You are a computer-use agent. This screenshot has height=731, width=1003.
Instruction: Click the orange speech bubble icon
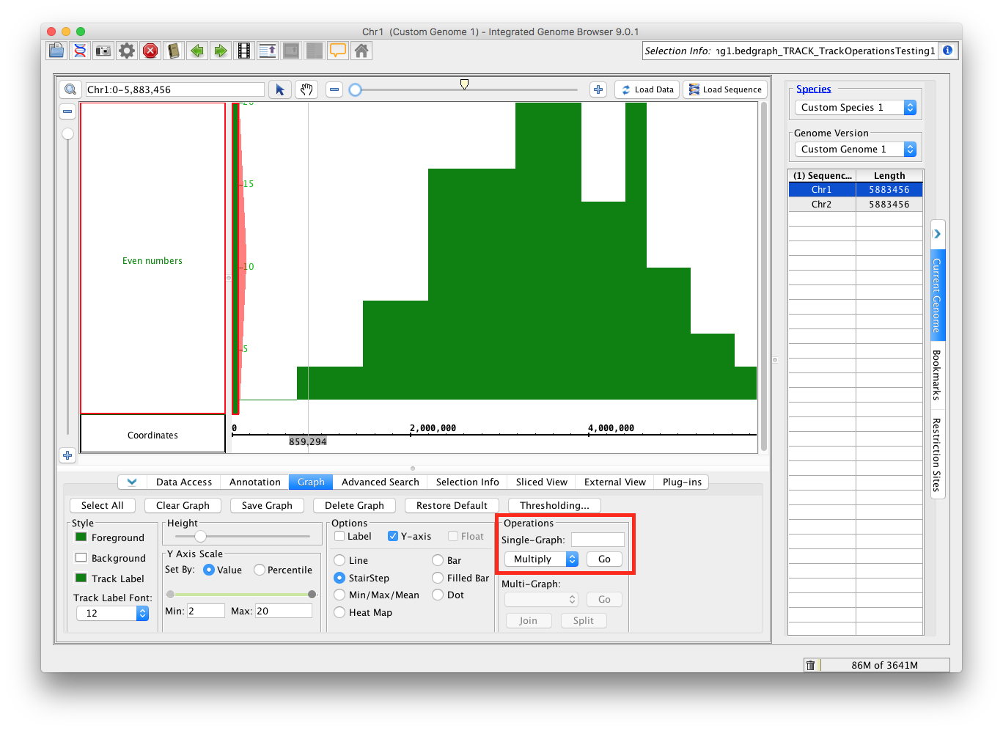338,51
